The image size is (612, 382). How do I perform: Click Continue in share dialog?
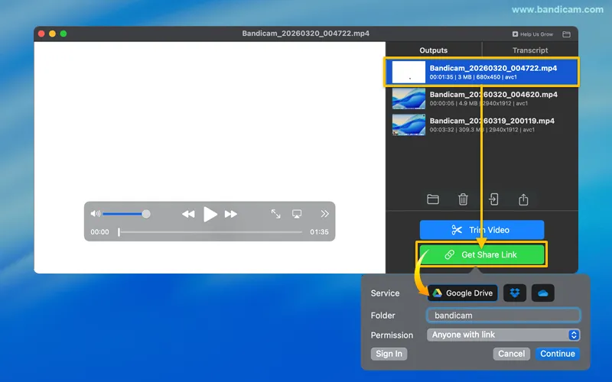pos(558,354)
